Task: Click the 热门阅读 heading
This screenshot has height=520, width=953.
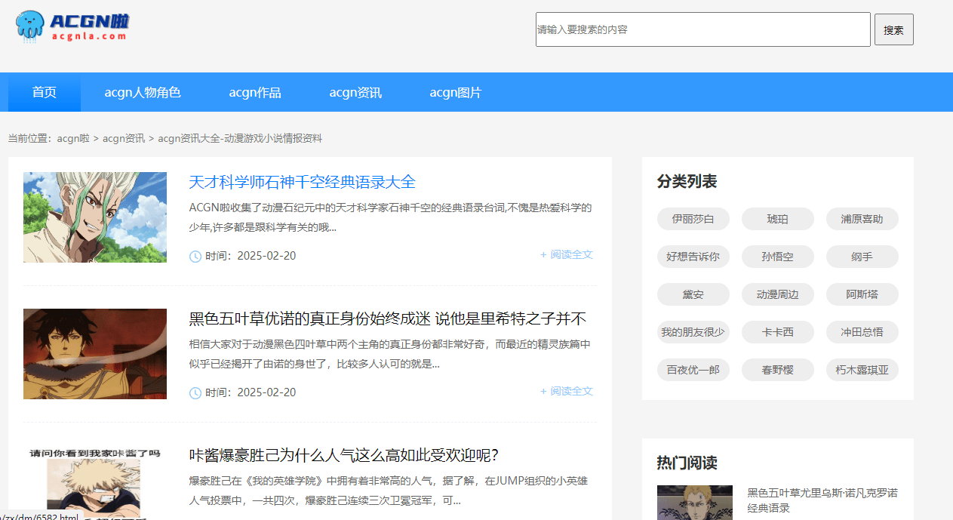Action: click(x=687, y=463)
